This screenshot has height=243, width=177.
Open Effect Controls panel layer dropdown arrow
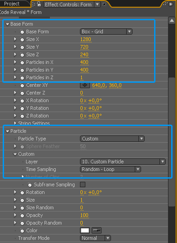pyautogui.click(x=97, y=4)
